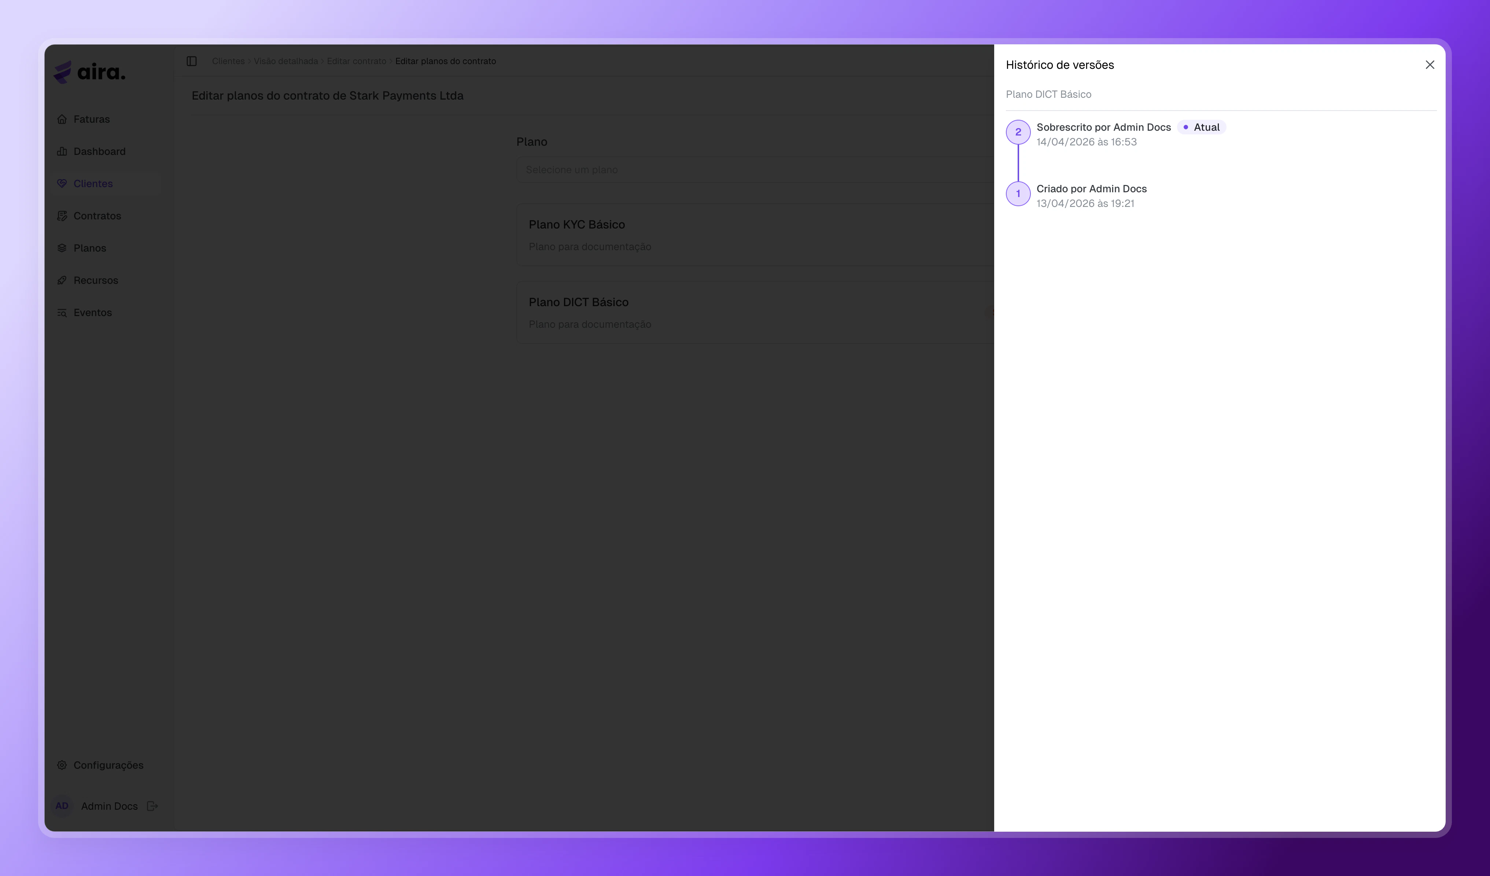The image size is (1490, 876).
Task: Click the Clientes breadcrumb link
Action: 228,61
